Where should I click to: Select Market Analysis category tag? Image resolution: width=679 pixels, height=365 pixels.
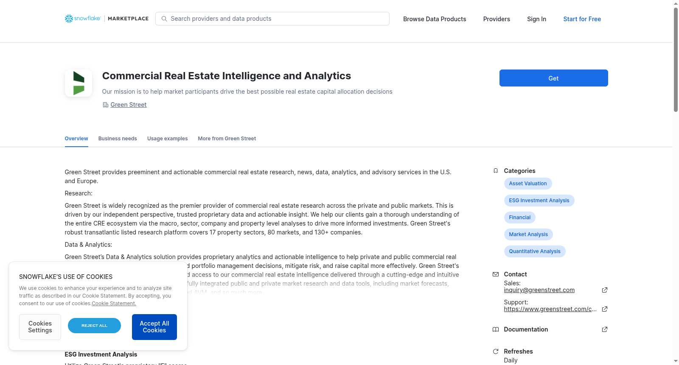[x=528, y=234]
